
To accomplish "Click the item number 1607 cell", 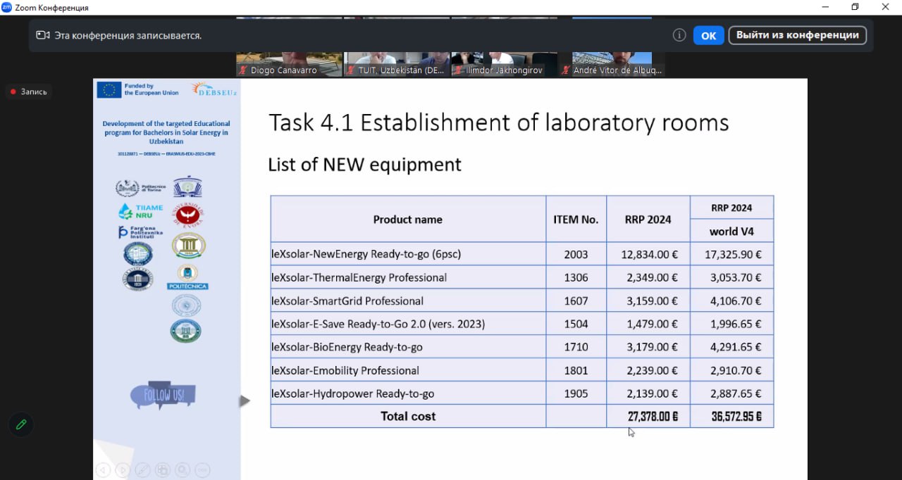I will [576, 301].
